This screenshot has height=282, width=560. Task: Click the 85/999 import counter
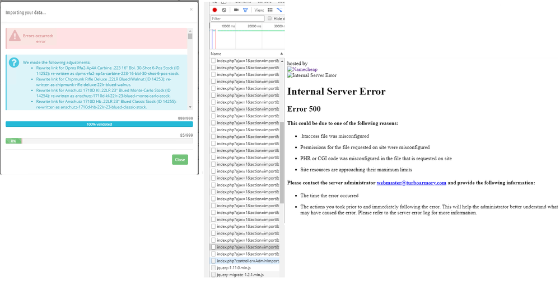tap(186, 135)
